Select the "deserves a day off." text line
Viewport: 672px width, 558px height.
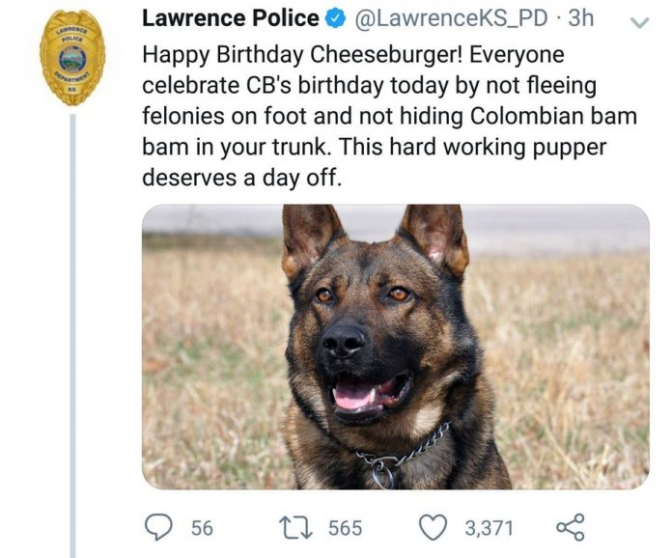pos(241,178)
